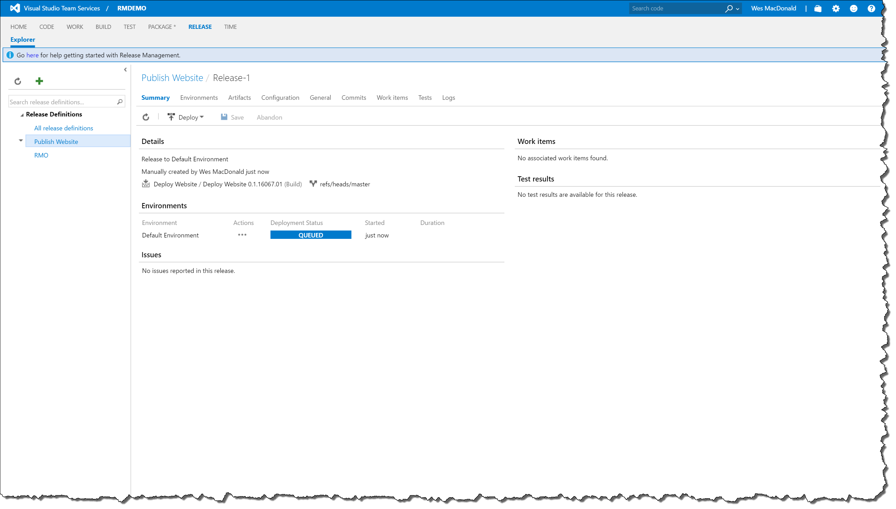Click the sidebar refresh icon

point(18,81)
